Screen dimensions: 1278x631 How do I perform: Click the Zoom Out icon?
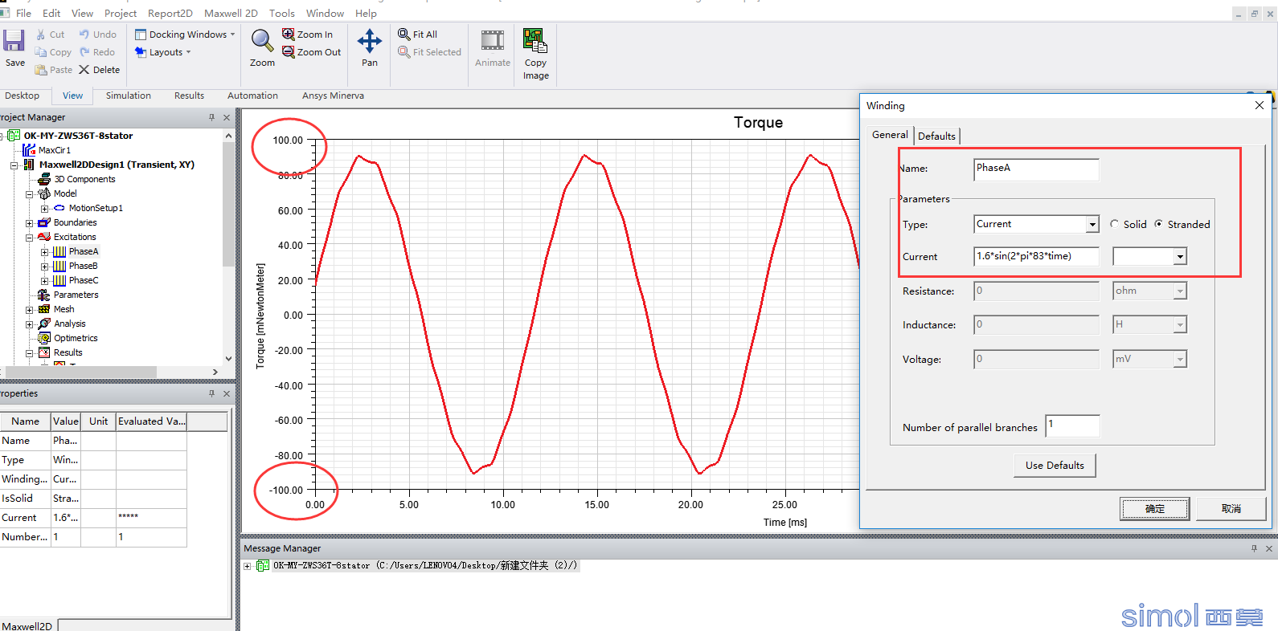[288, 51]
